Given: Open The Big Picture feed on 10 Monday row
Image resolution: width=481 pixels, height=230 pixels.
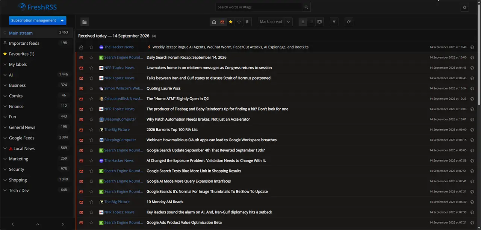Looking at the screenshot, I should [115, 202].
